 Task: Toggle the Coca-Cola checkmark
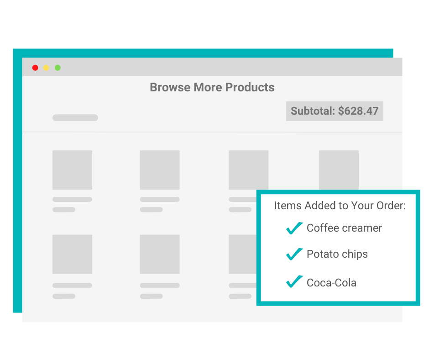tap(294, 281)
